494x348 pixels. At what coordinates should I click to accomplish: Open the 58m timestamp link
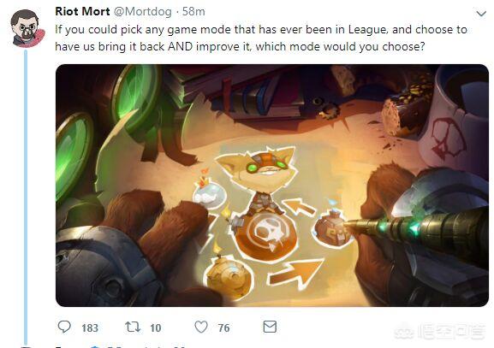pos(193,12)
